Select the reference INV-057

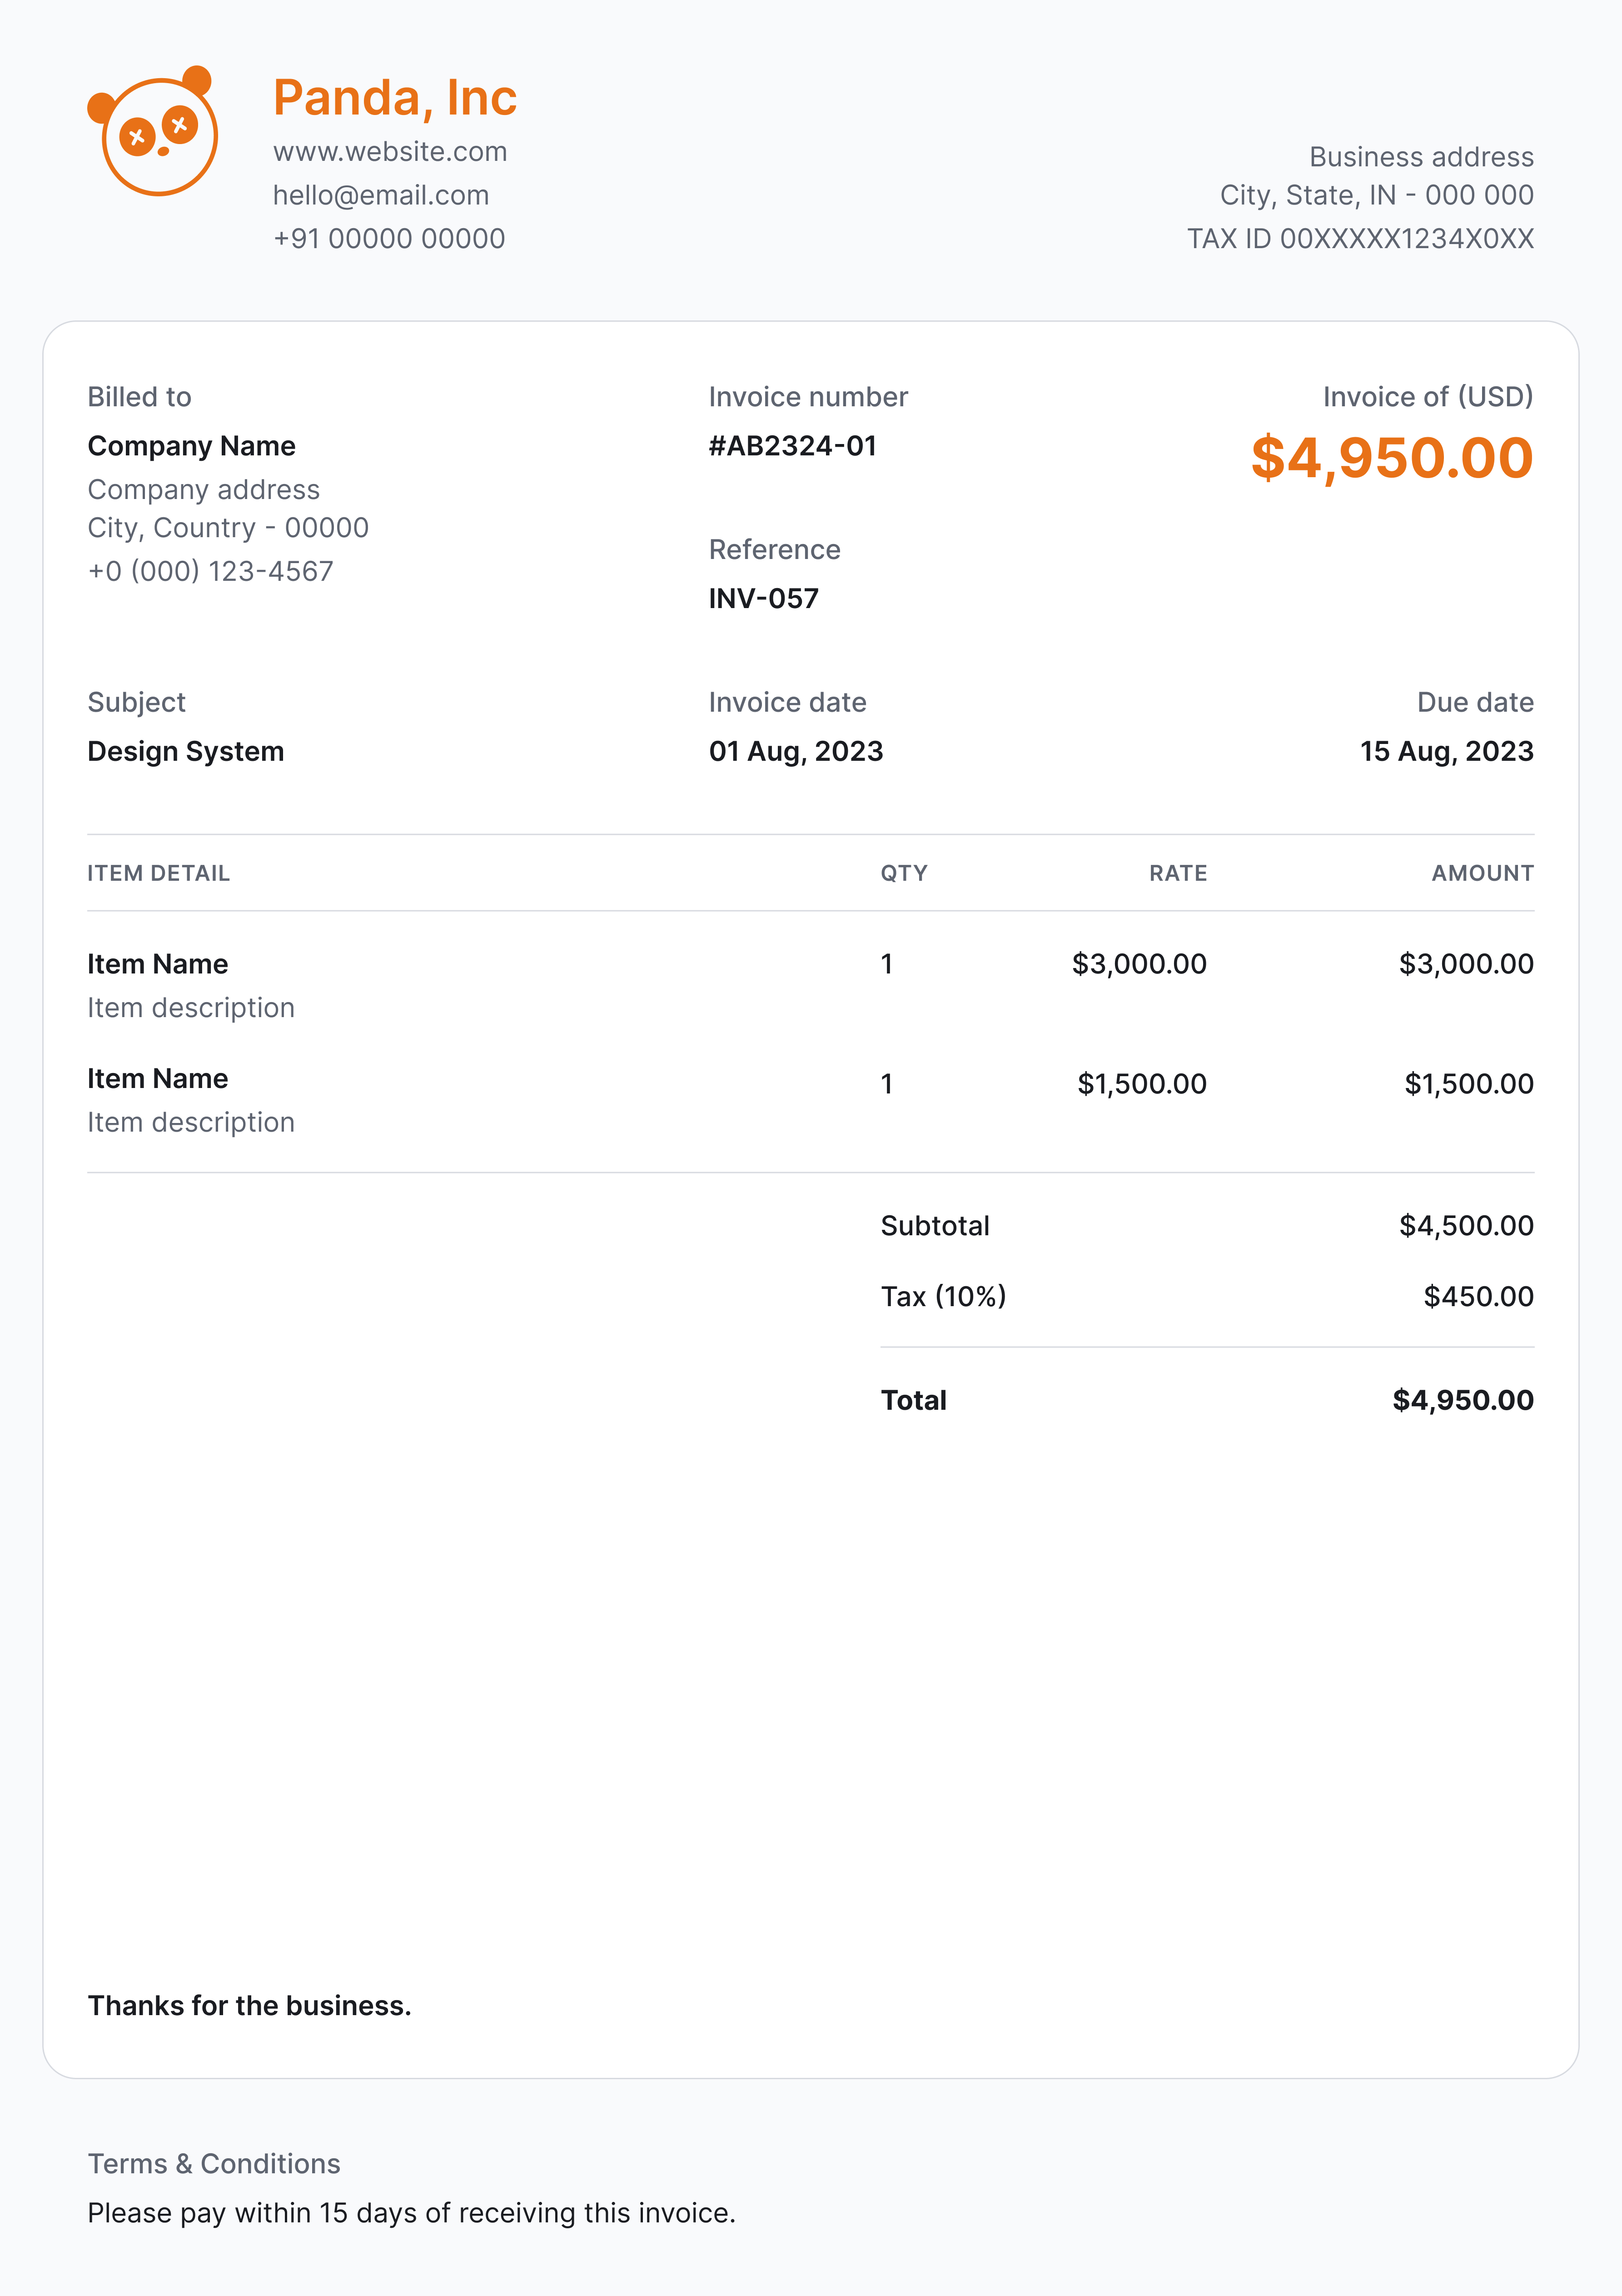(x=763, y=599)
